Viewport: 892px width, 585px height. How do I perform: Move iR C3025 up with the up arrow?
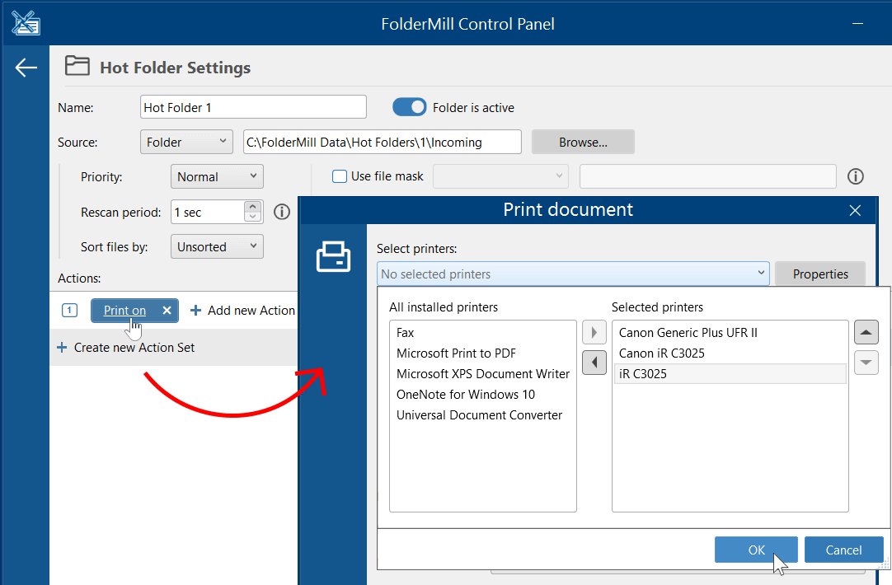pos(866,333)
